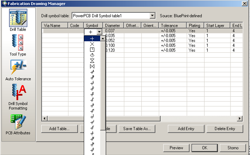250x155 pixels.
Task: Select plus symbol with letter L
Action: pos(92,133)
